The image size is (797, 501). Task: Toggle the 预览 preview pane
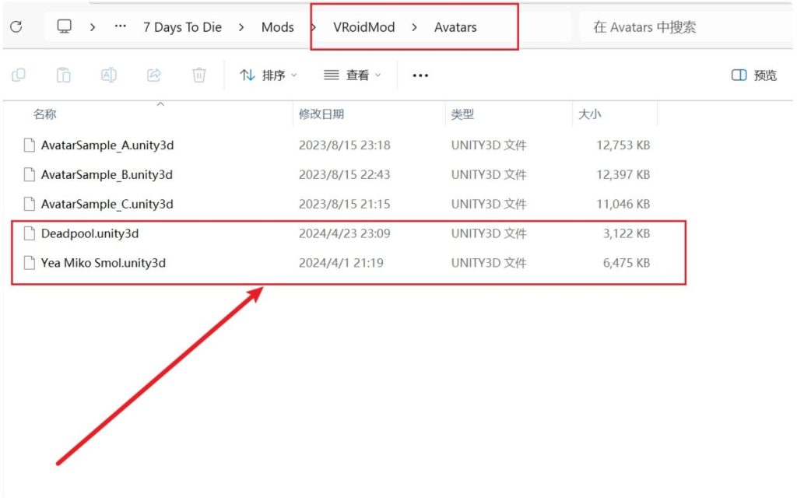[x=754, y=75]
